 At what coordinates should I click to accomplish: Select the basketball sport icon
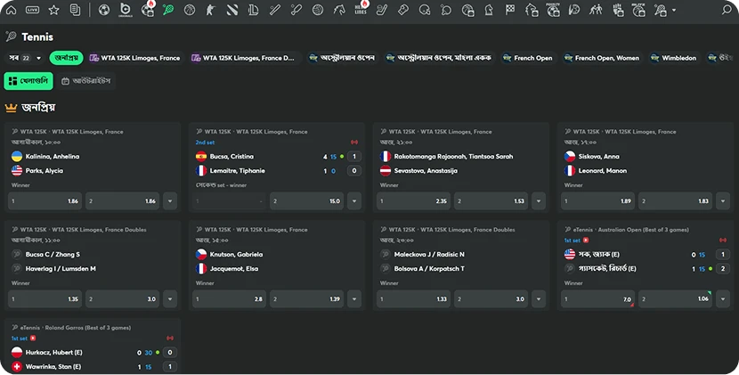pos(190,11)
